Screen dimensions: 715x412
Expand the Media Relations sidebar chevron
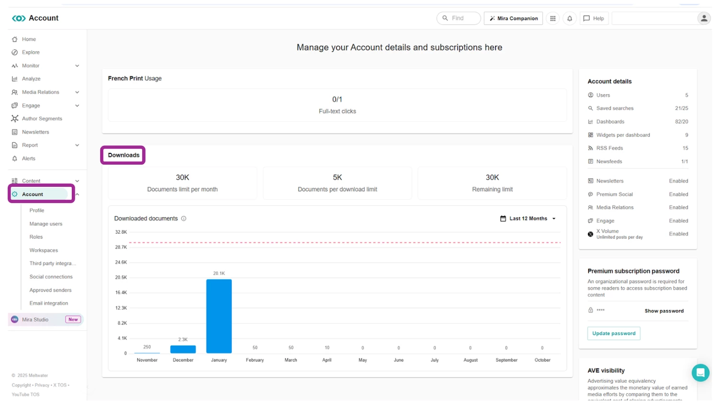77,92
